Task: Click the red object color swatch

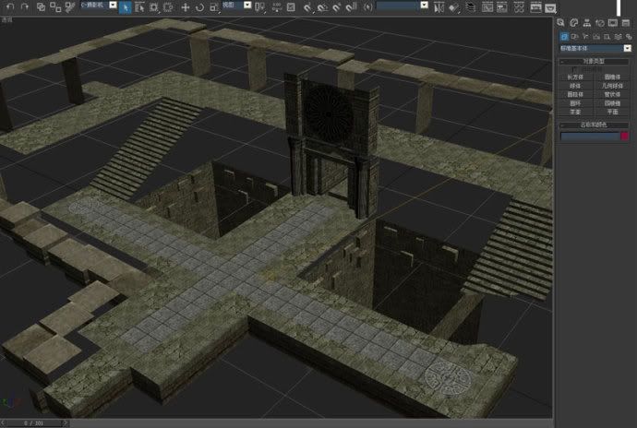Action: 624,136
